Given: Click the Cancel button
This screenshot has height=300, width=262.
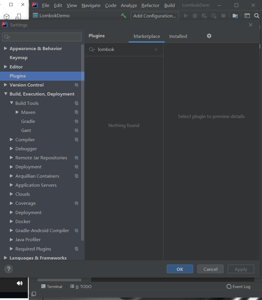Looking at the screenshot, I should pyautogui.click(x=210, y=269).
